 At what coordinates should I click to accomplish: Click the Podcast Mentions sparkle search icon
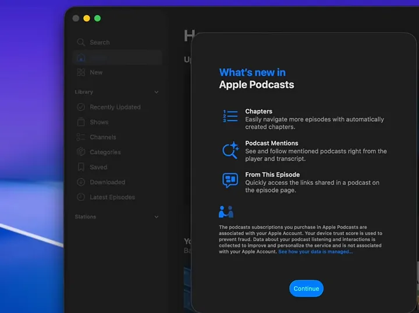[230, 150]
